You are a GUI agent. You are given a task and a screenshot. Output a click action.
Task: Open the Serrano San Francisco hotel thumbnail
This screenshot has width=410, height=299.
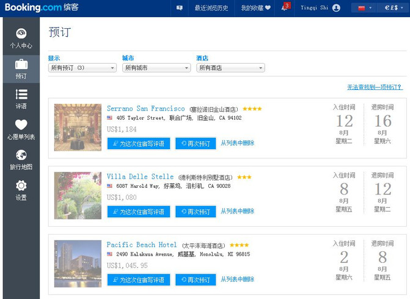[78, 127]
